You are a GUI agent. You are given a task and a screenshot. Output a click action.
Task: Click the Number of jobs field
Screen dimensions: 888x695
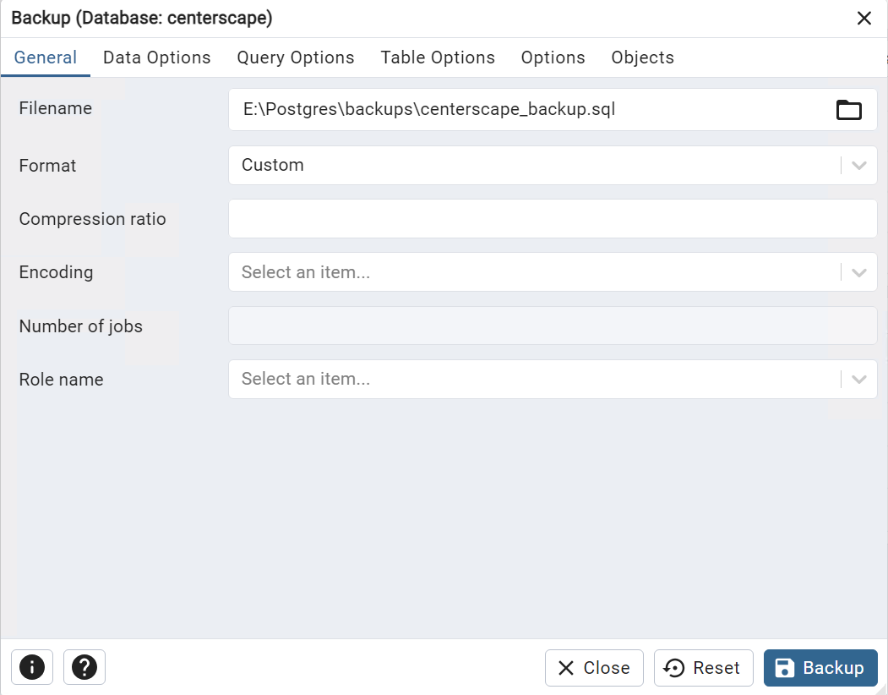coord(553,326)
